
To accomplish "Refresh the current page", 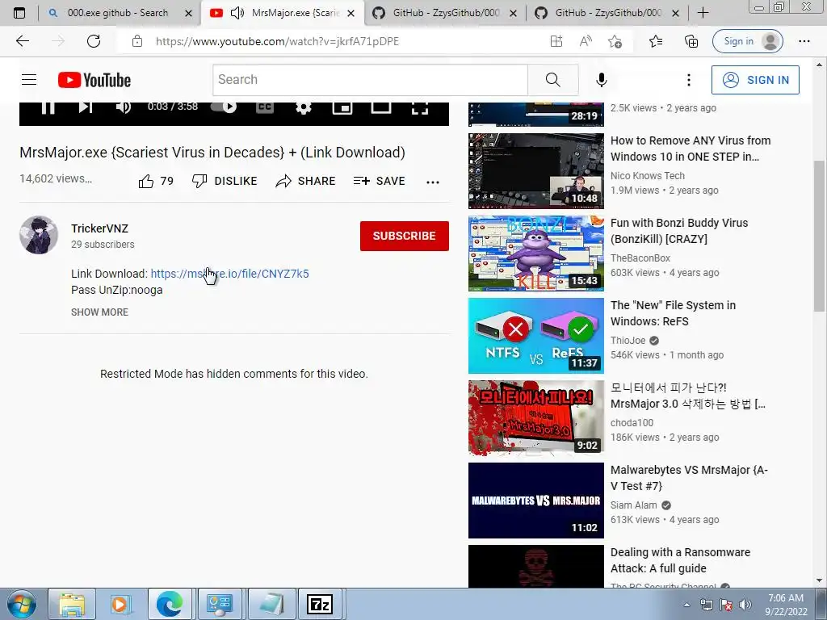I will pos(94,41).
